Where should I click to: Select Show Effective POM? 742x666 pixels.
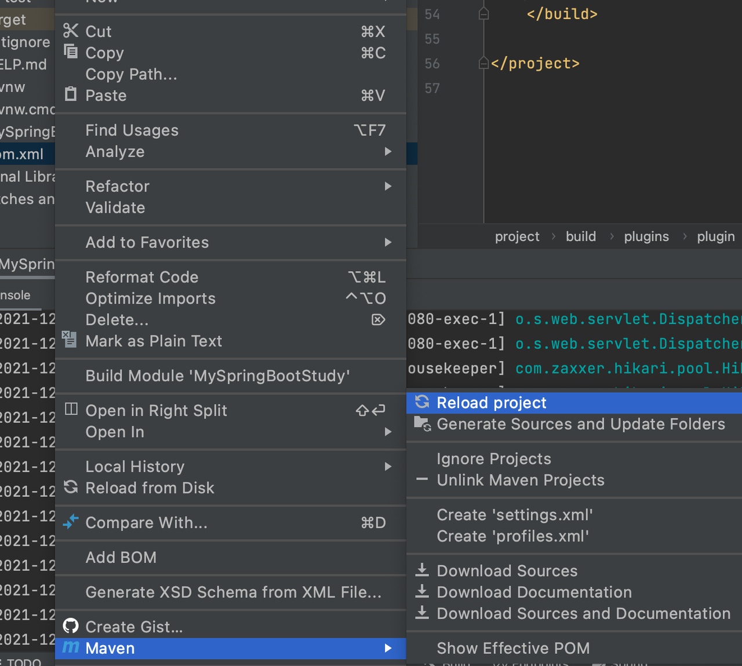pos(574,648)
